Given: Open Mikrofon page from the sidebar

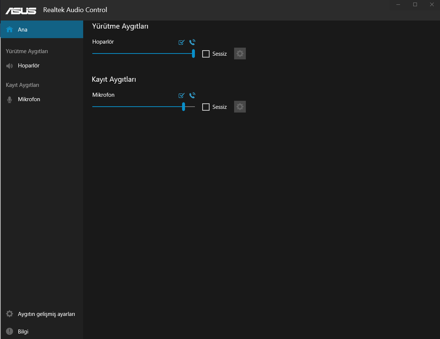Looking at the screenshot, I should (x=29, y=99).
